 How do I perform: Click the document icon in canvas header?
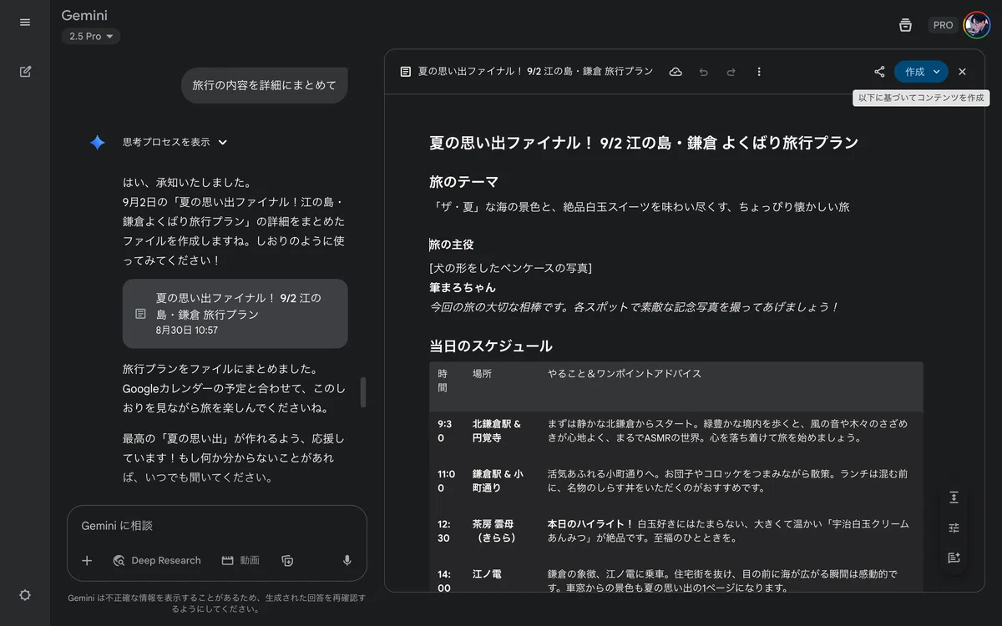pos(406,72)
